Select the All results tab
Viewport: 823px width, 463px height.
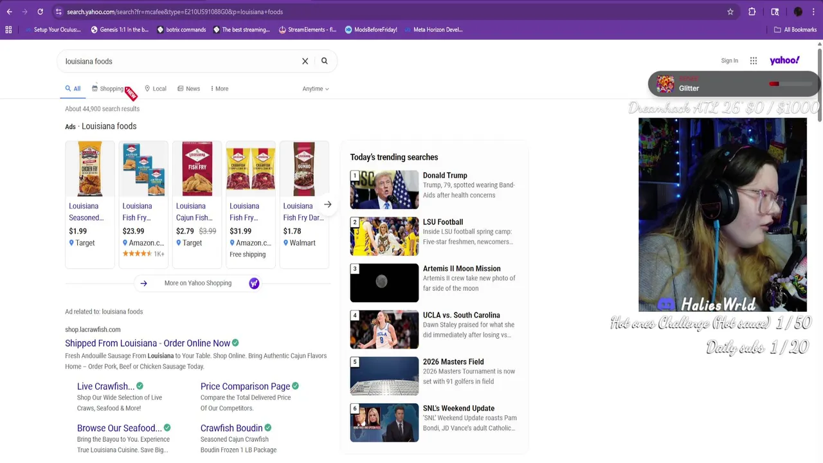point(73,89)
